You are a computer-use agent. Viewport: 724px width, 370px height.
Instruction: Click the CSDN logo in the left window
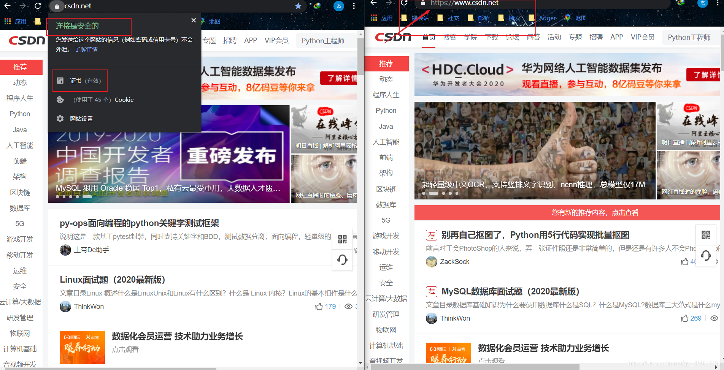pyautogui.click(x=27, y=40)
